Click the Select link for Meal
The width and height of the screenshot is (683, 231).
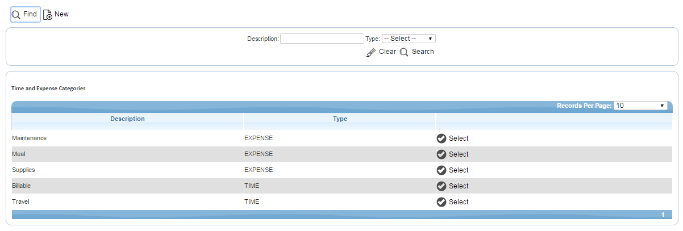[x=459, y=154]
